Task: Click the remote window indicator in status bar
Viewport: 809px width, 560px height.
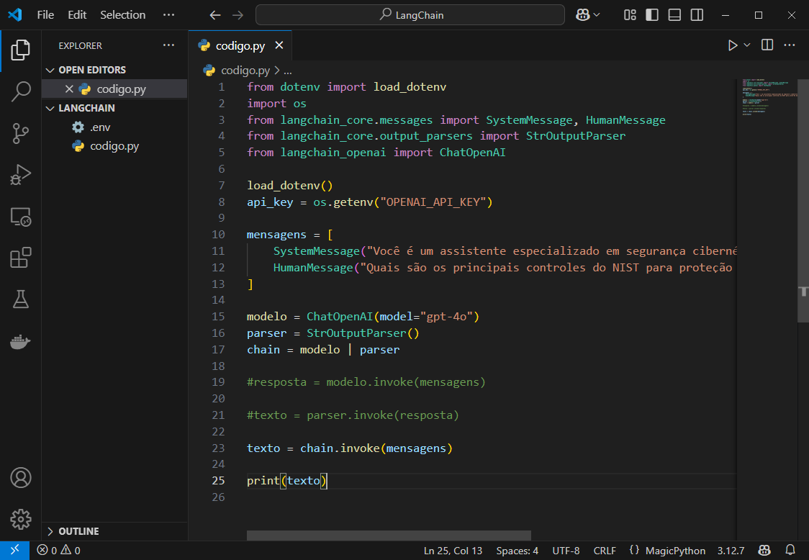Action: [14, 550]
